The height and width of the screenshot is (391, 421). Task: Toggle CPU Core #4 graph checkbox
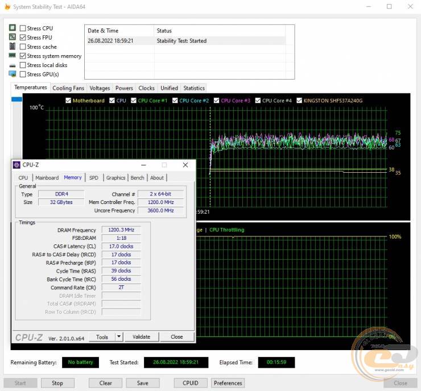pyautogui.click(x=258, y=100)
